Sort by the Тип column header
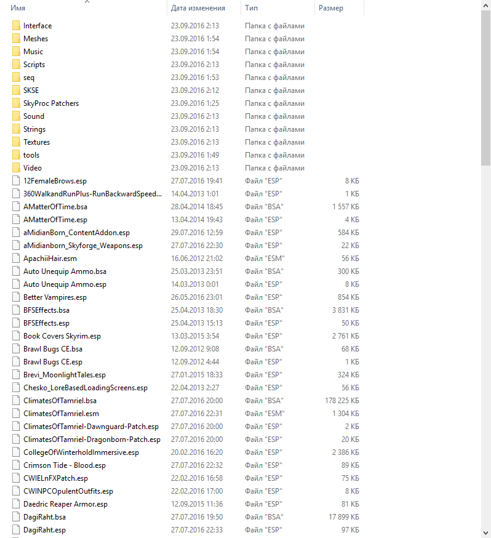The height and width of the screenshot is (538, 491). click(251, 8)
